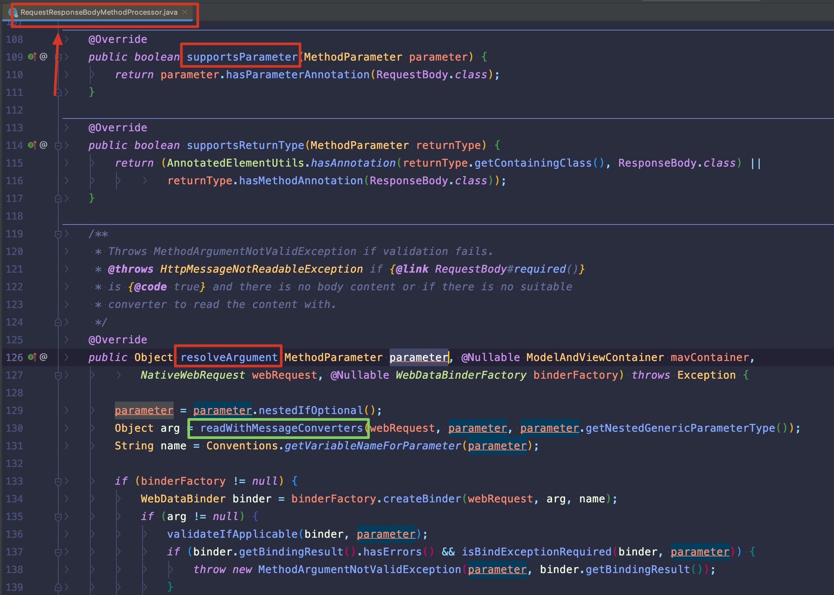
Task: Click the @ annotation gutter icon on line 109
Action: click(43, 56)
